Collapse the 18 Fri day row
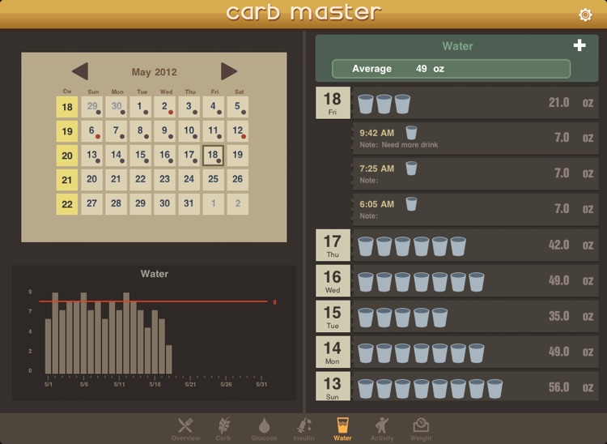Screen dimensions: 607x444 457,103
